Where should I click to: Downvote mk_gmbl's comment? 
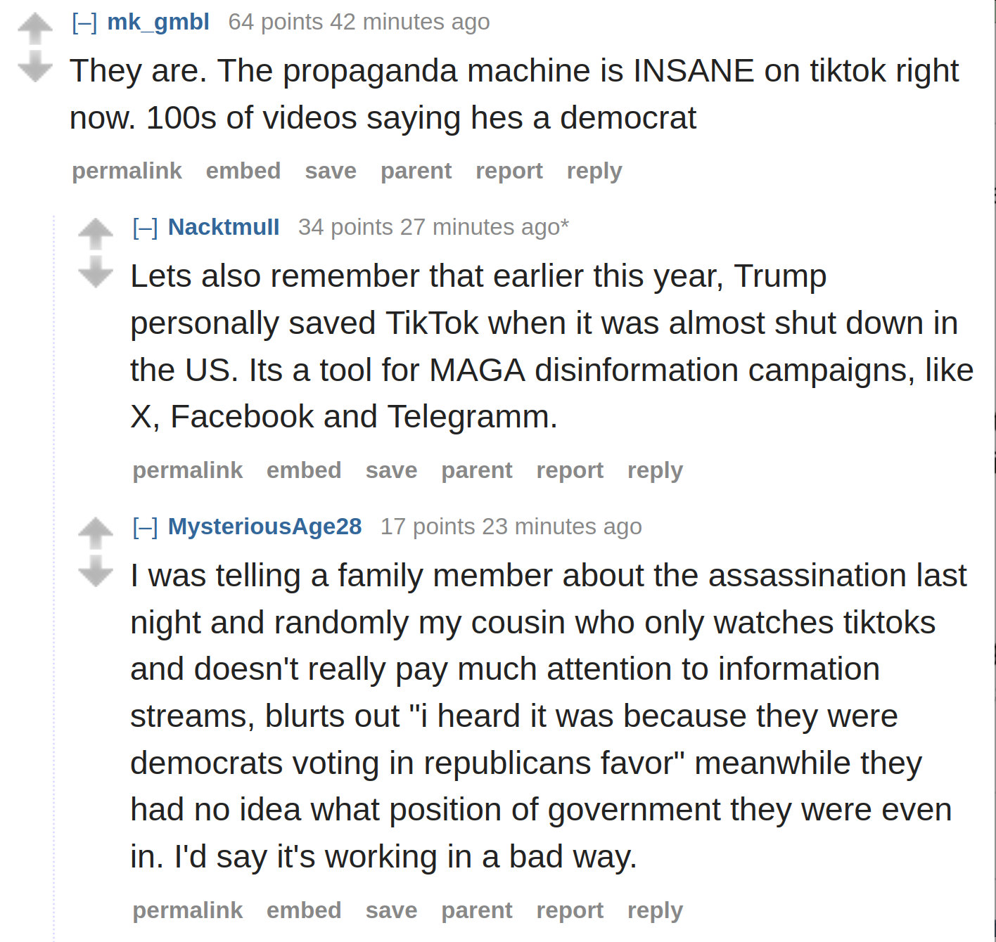35,66
